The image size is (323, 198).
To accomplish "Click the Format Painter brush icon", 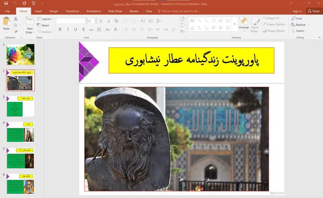I will [16, 32].
